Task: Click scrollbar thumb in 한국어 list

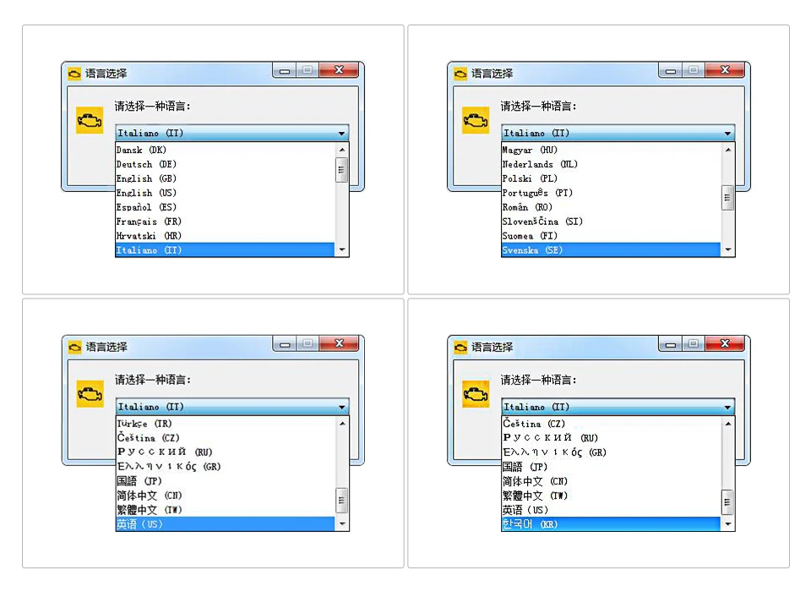Action: point(727,502)
